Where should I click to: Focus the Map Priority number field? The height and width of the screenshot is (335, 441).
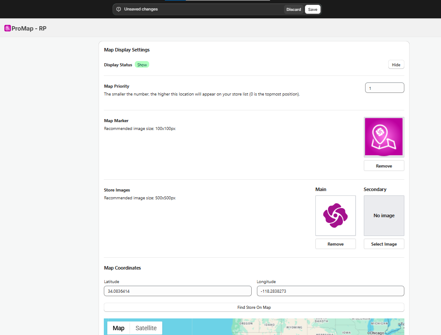click(384, 88)
